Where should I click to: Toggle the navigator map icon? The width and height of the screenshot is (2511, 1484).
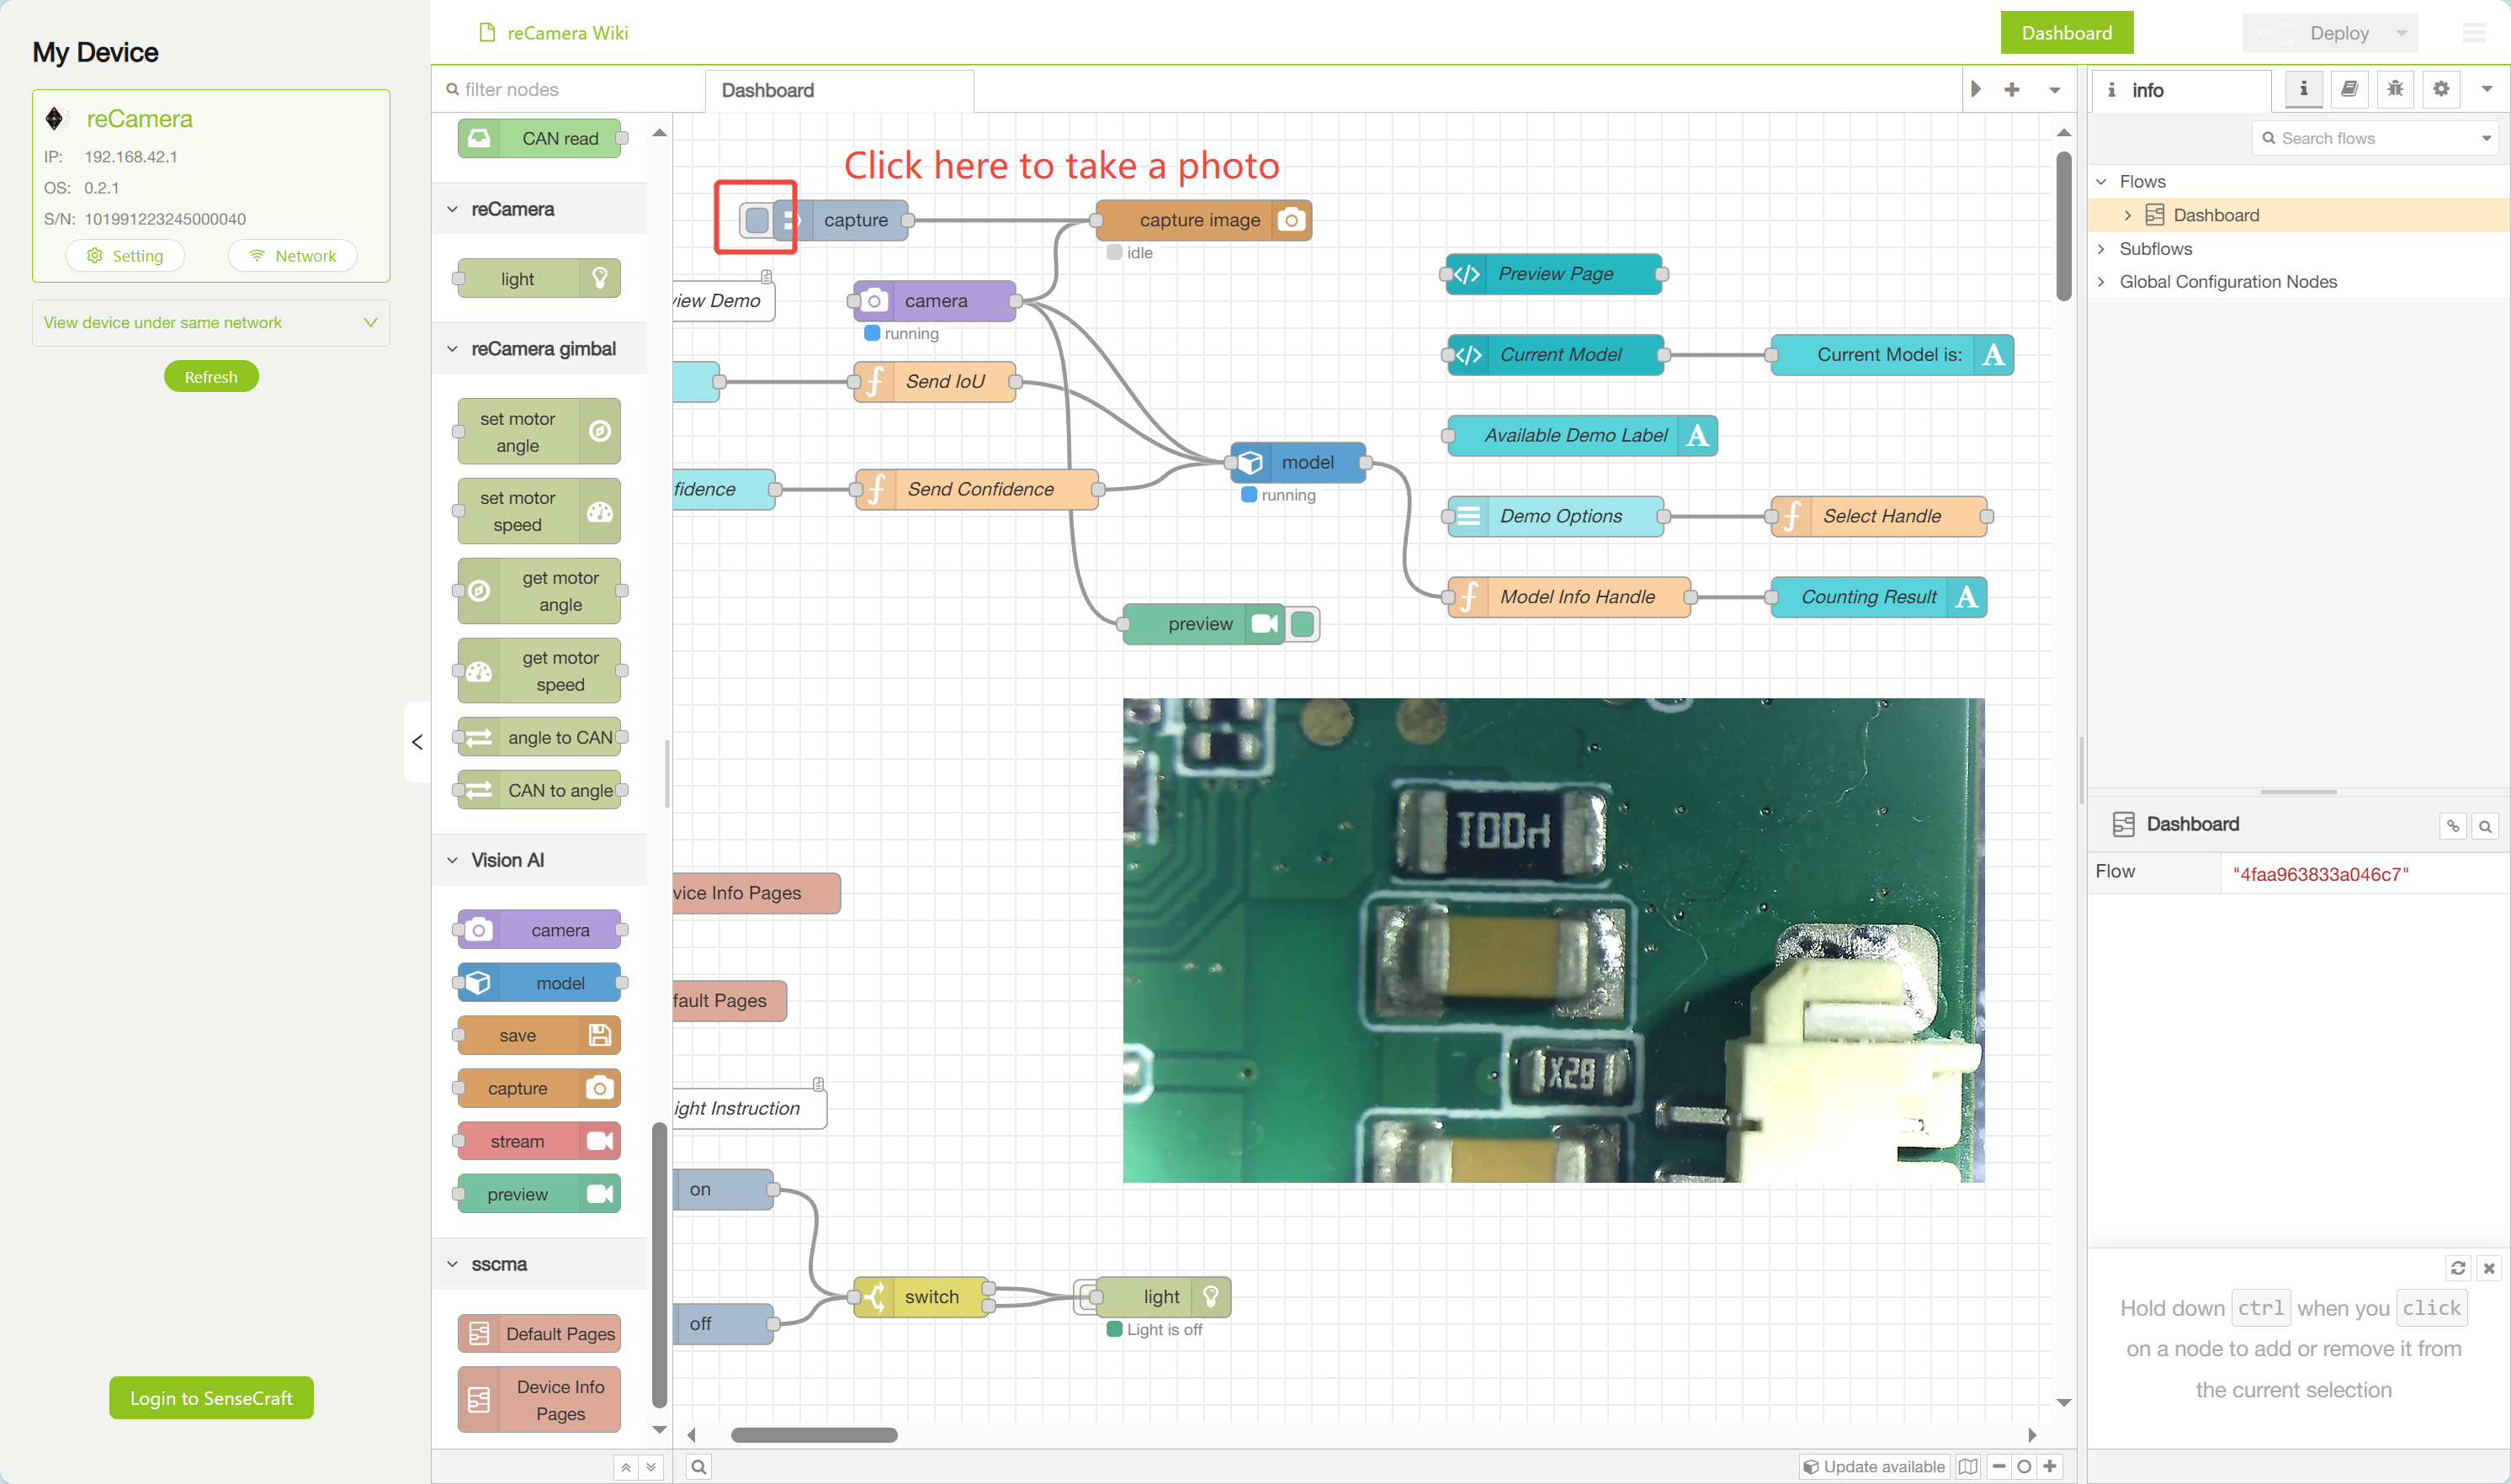pyautogui.click(x=1967, y=1466)
